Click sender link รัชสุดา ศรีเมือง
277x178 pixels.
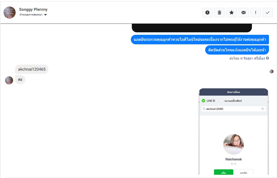coord(254,58)
